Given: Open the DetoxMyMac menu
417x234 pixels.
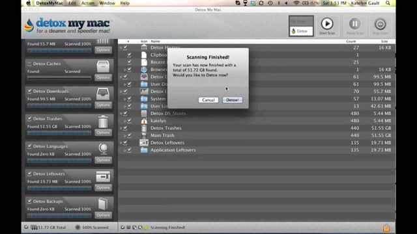Looking at the screenshot, I should tap(50, 3).
